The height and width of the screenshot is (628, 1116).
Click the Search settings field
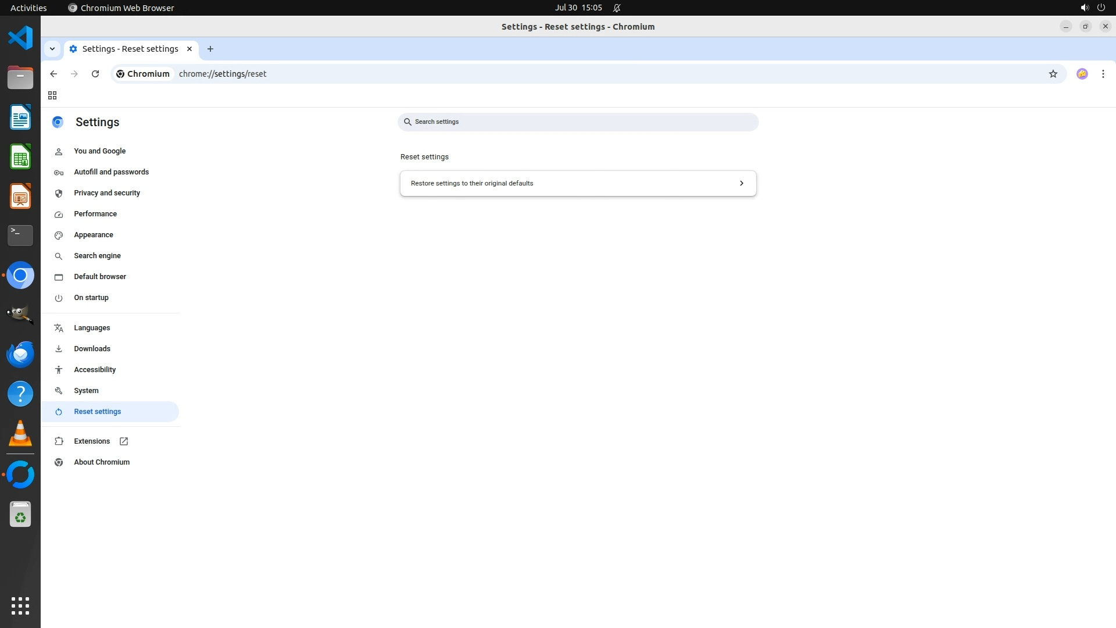(578, 122)
